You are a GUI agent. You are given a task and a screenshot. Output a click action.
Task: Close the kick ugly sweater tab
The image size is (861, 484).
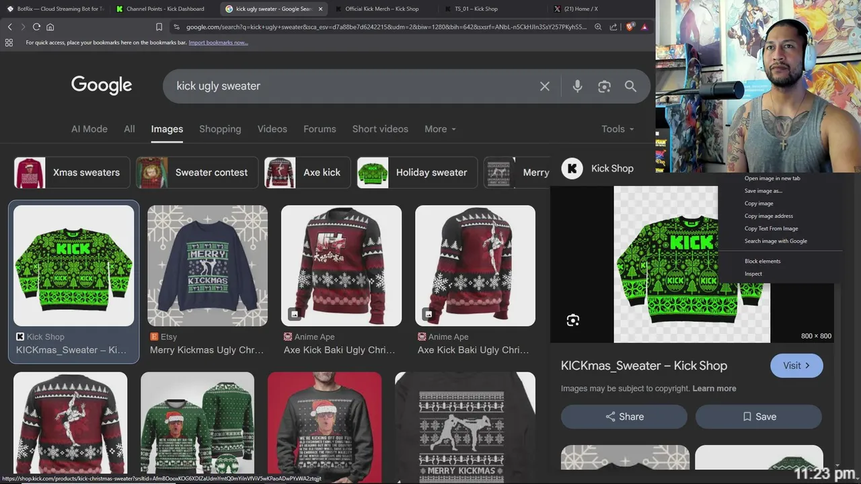coord(320,9)
